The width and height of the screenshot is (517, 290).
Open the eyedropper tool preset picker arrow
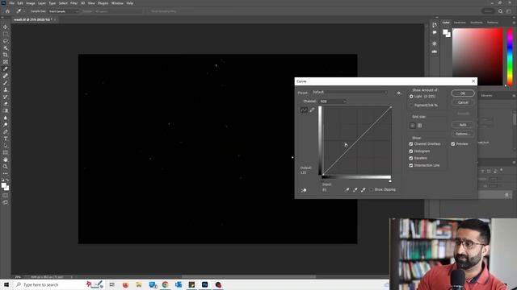(24, 11)
